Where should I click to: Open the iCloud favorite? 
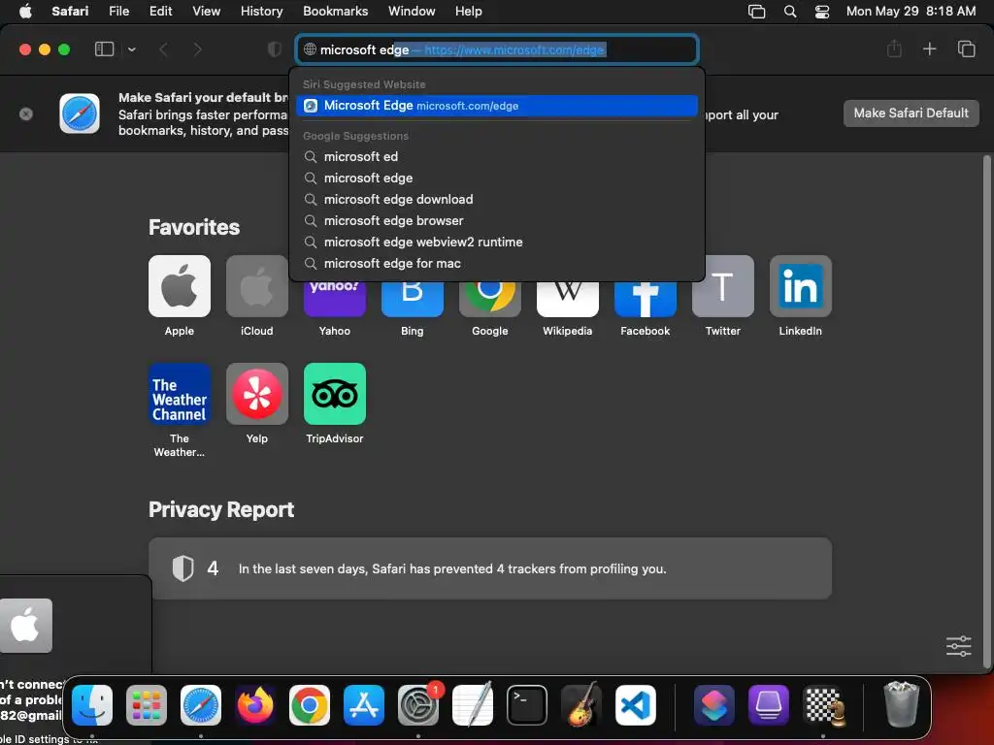tap(256, 286)
